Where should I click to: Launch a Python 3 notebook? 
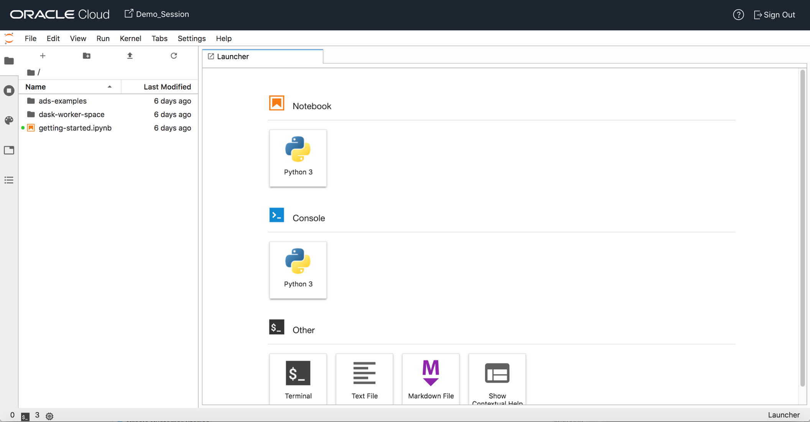(298, 158)
